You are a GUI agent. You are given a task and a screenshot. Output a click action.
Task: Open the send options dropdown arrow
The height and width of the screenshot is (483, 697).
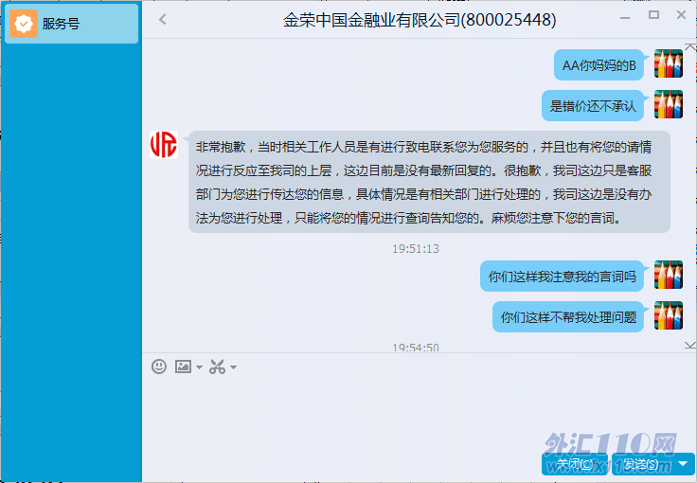click(x=683, y=464)
